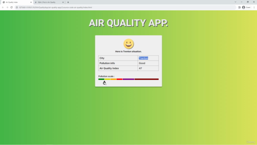Reload the page with refresh icon
This screenshot has height=145, width=257.
[x=12, y=7]
